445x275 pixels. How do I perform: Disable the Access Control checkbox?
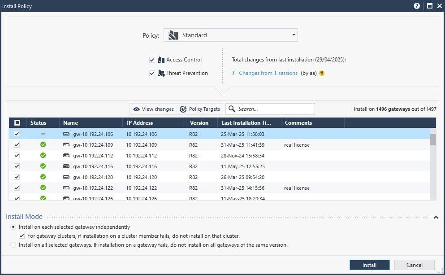pyautogui.click(x=152, y=60)
